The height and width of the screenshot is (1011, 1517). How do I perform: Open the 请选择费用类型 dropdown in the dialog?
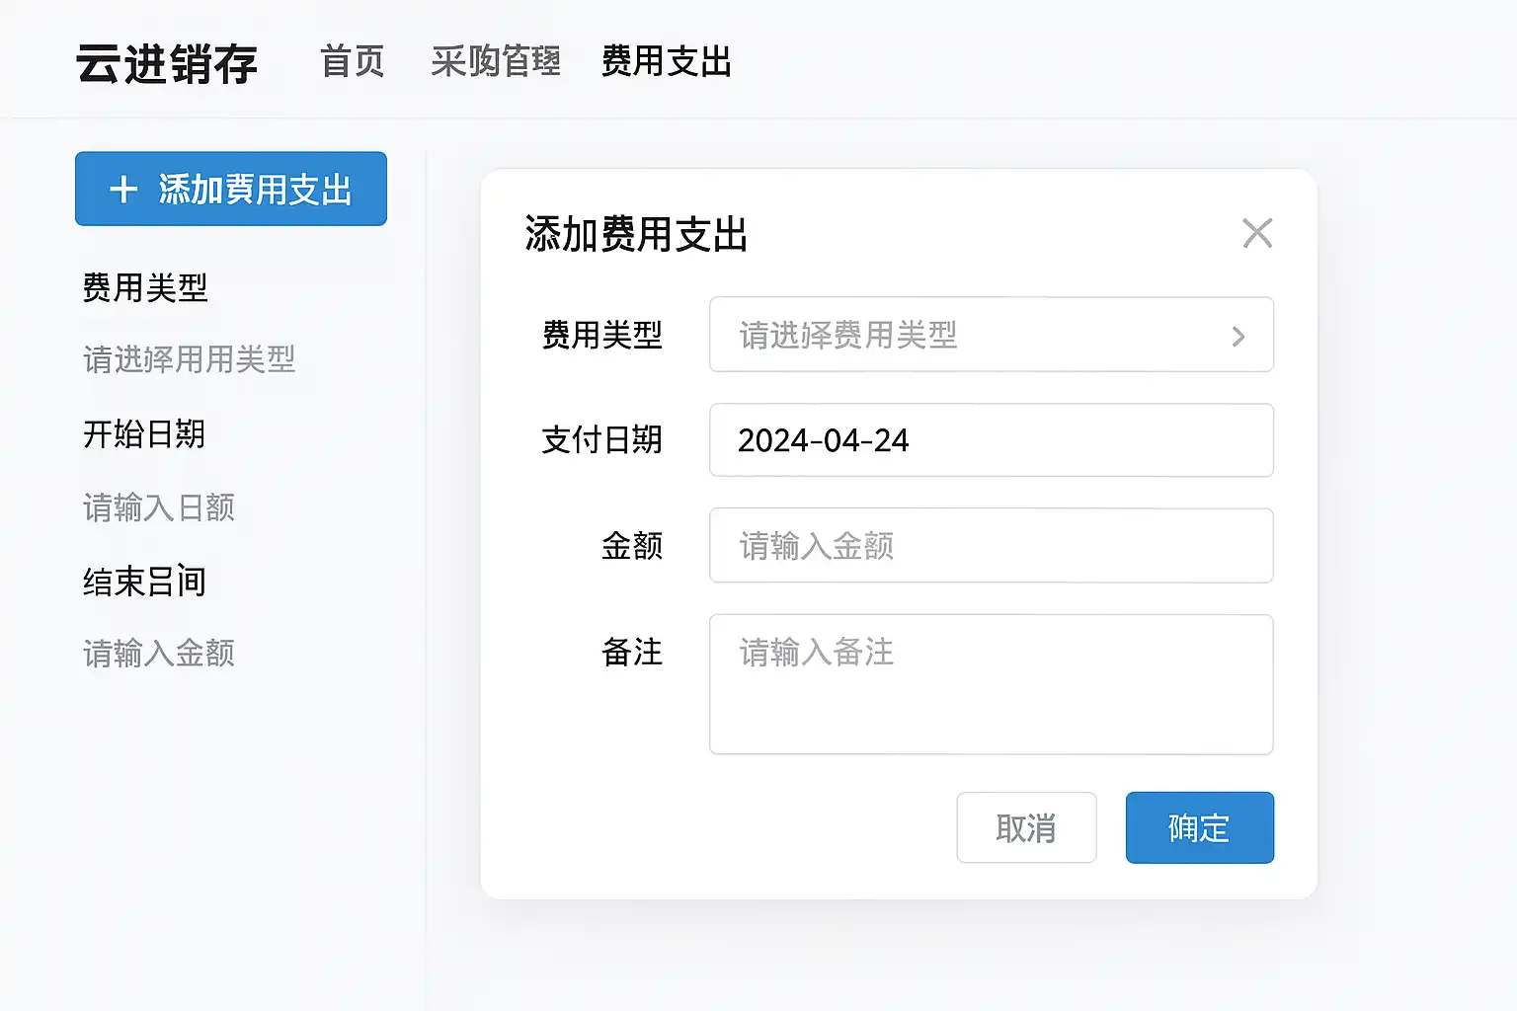[991, 335]
